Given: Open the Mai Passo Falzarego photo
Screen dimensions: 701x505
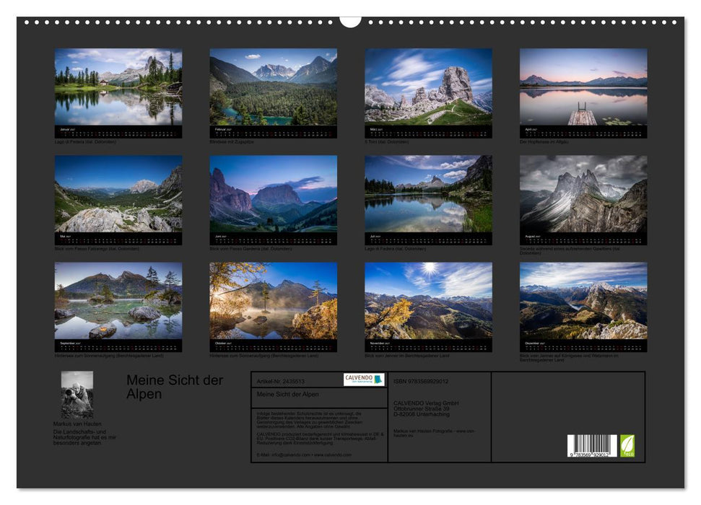Looking at the screenshot, I should coord(118,193).
